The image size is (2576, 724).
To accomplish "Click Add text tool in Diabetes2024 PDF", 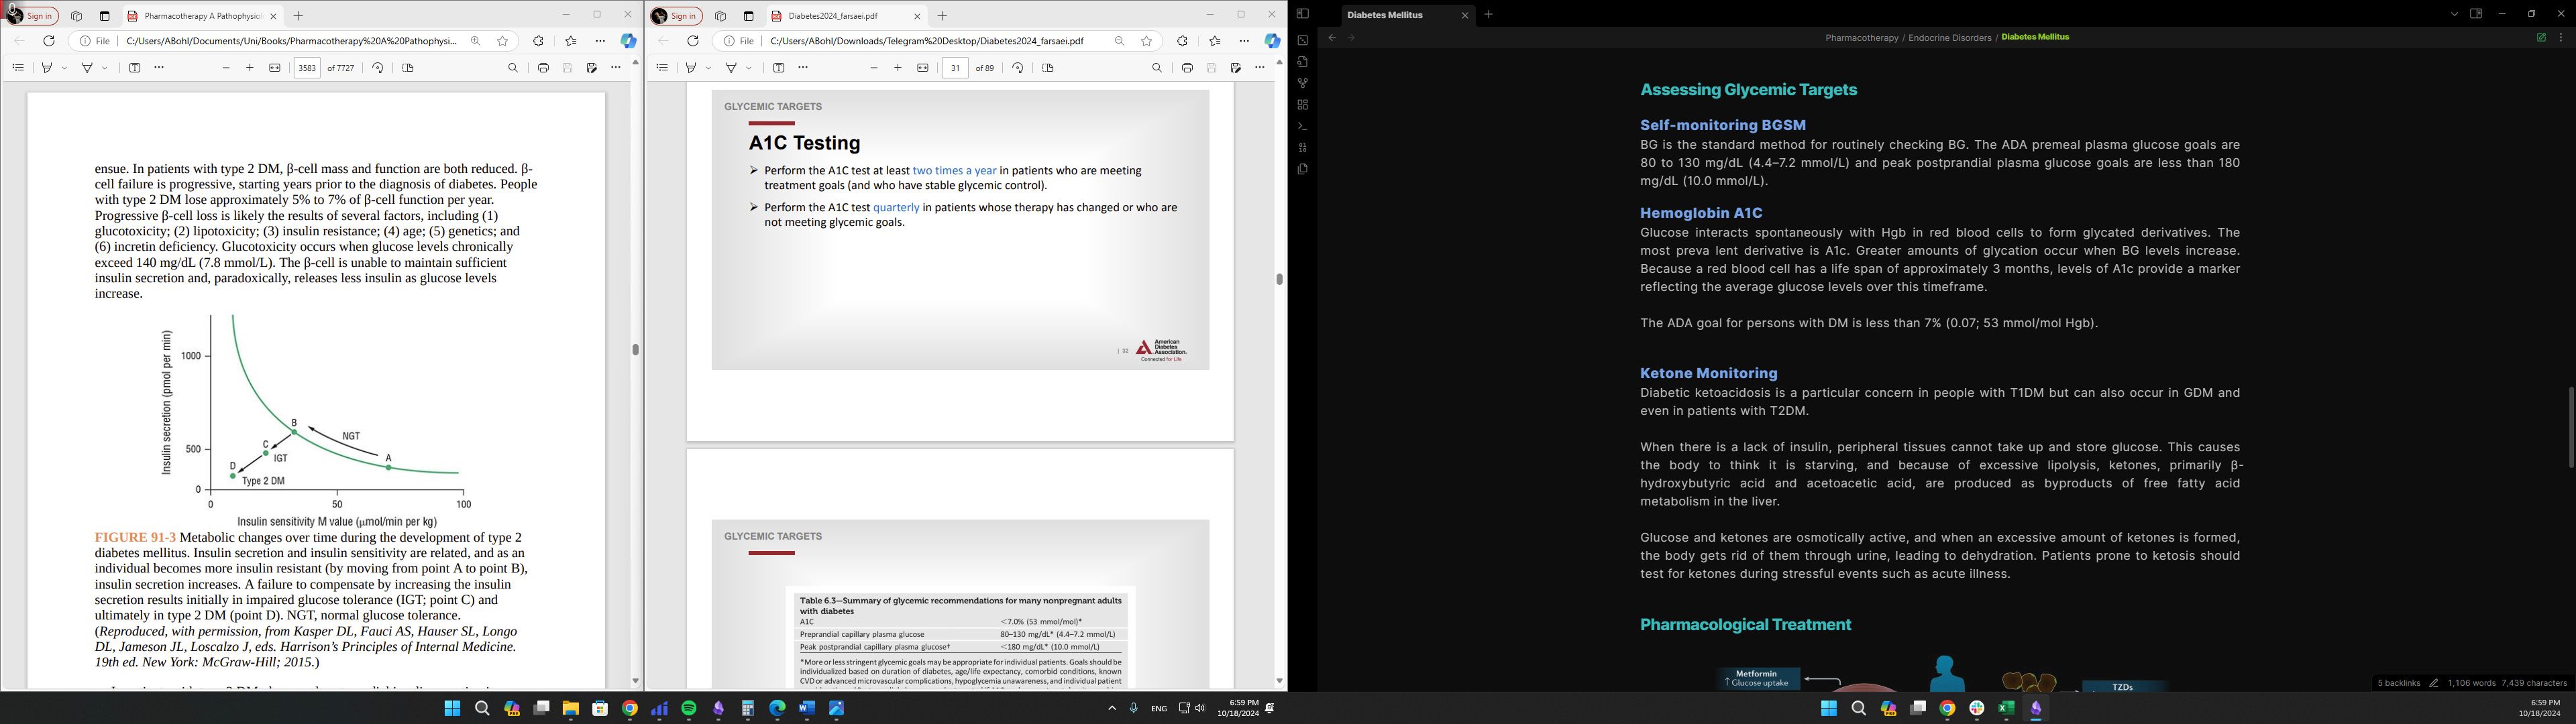I will 779,68.
